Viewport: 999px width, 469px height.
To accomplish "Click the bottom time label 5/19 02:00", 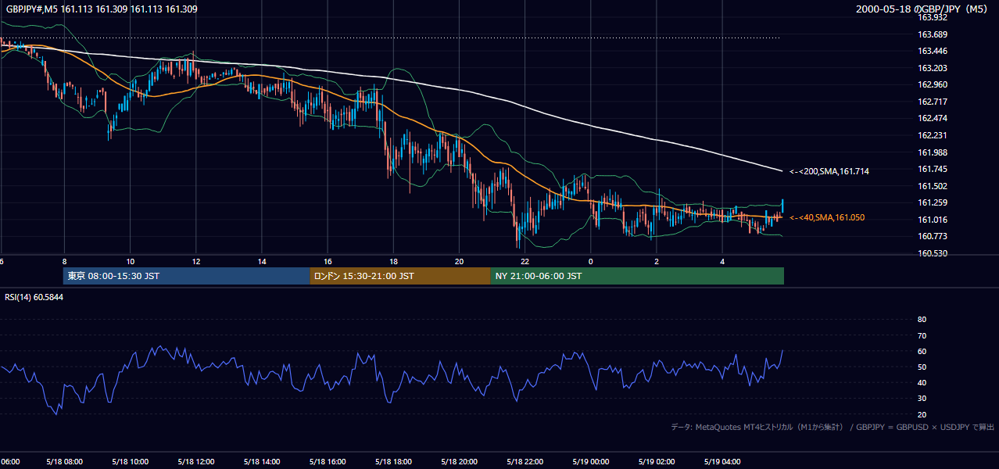I will (655, 461).
